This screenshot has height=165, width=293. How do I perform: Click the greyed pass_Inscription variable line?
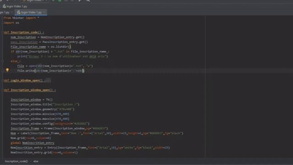tap(49, 42)
